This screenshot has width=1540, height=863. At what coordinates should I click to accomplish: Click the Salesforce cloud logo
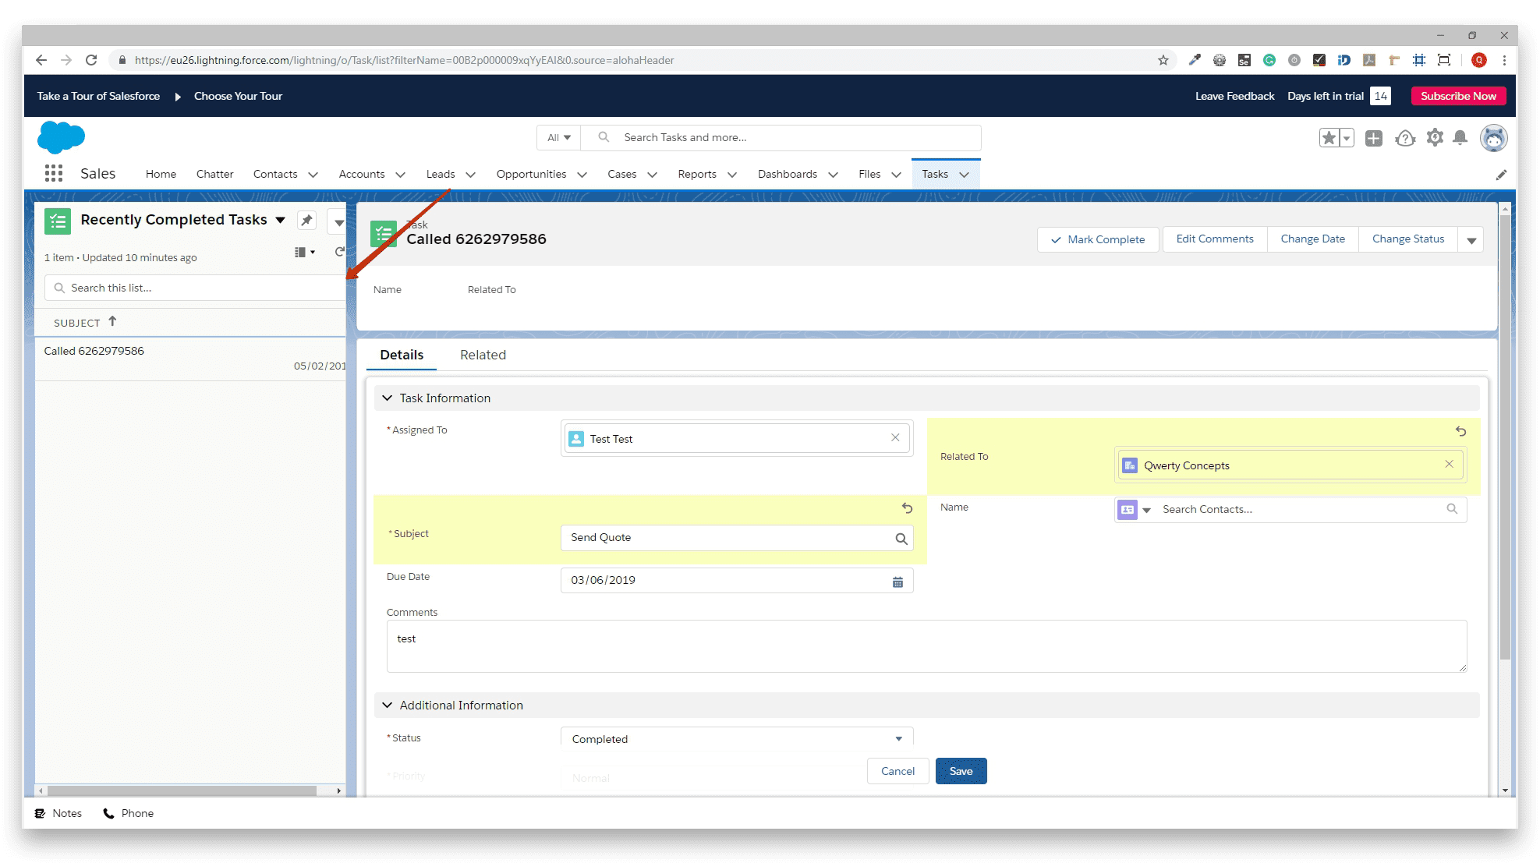click(61, 137)
